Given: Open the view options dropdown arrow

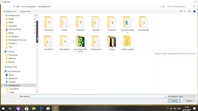Looking at the screenshot, I should (184, 11).
